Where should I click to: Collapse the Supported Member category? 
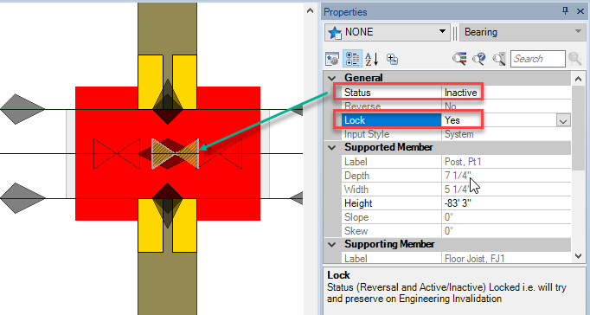[x=332, y=147]
